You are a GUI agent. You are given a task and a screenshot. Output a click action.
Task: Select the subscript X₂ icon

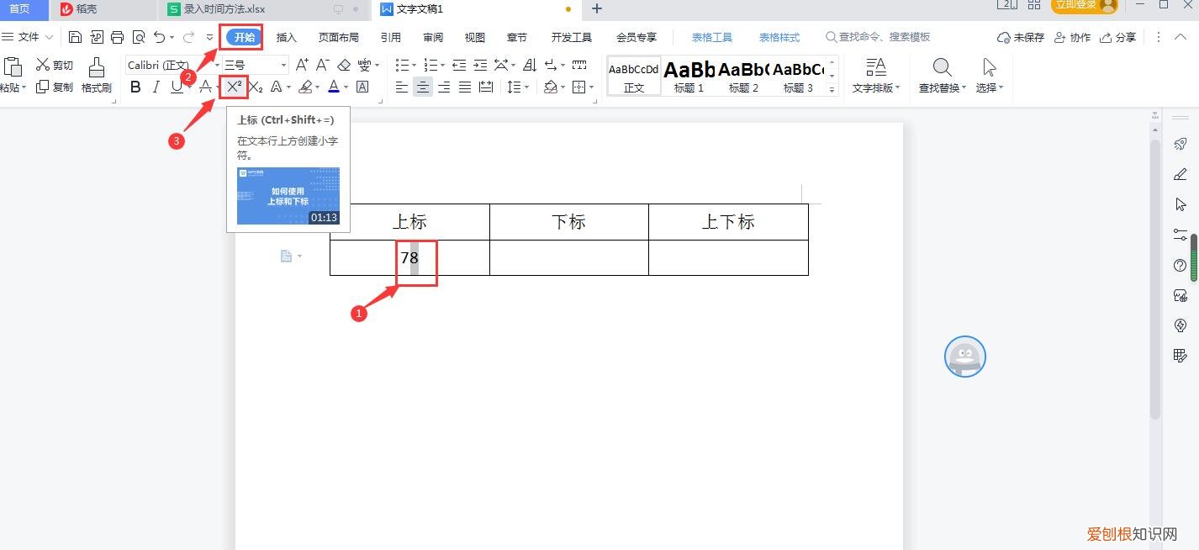pyautogui.click(x=255, y=87)
